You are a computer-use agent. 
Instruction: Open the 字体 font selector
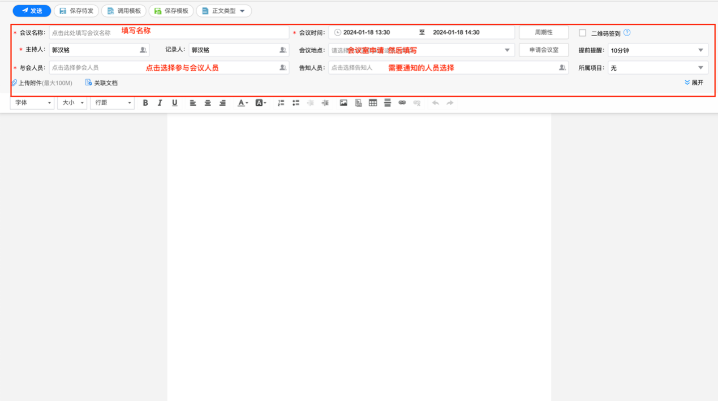(32, 102)
